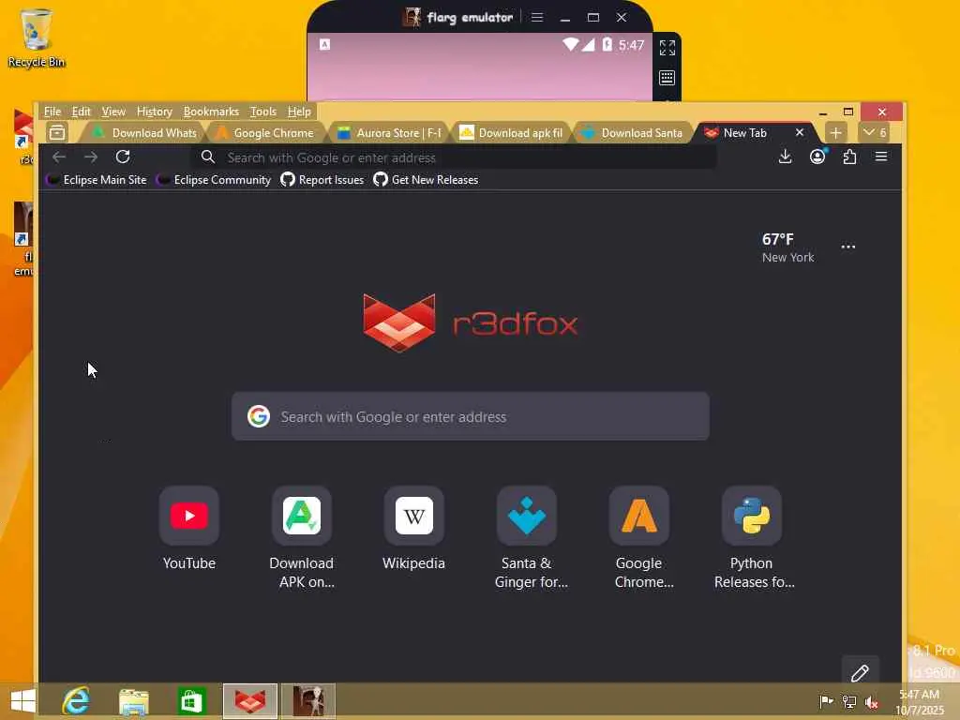The height and width of the screenshot is (720, 960).
Task: Switch to the Download Santa tab
Action: pos(632,133)
